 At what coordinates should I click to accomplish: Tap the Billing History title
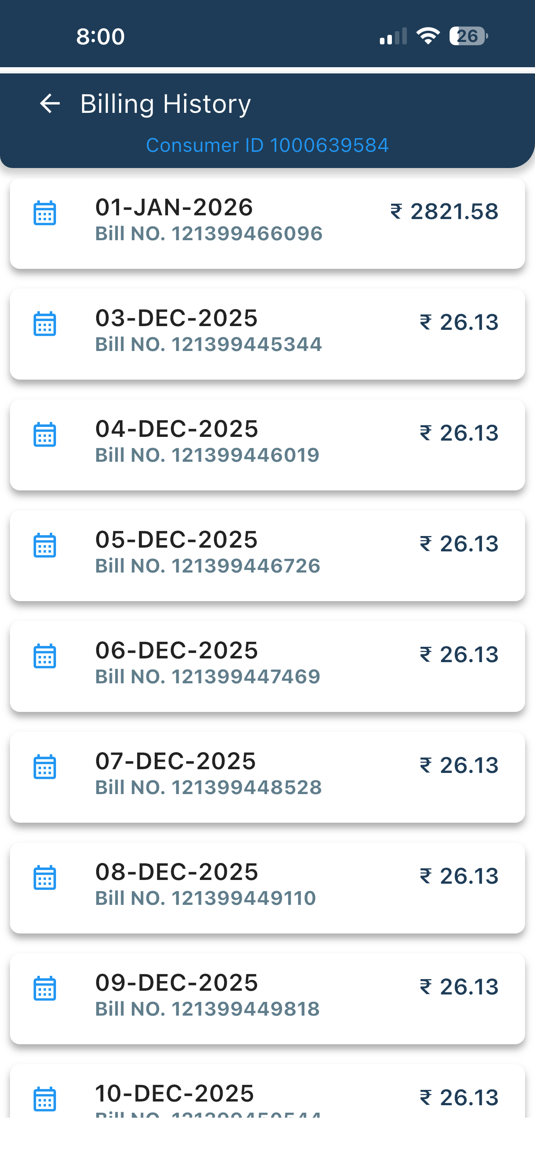(165, 104)
